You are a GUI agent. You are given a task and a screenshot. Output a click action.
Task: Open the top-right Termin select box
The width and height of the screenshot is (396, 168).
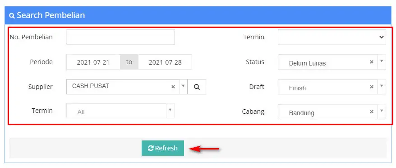[x=332, y=37]
